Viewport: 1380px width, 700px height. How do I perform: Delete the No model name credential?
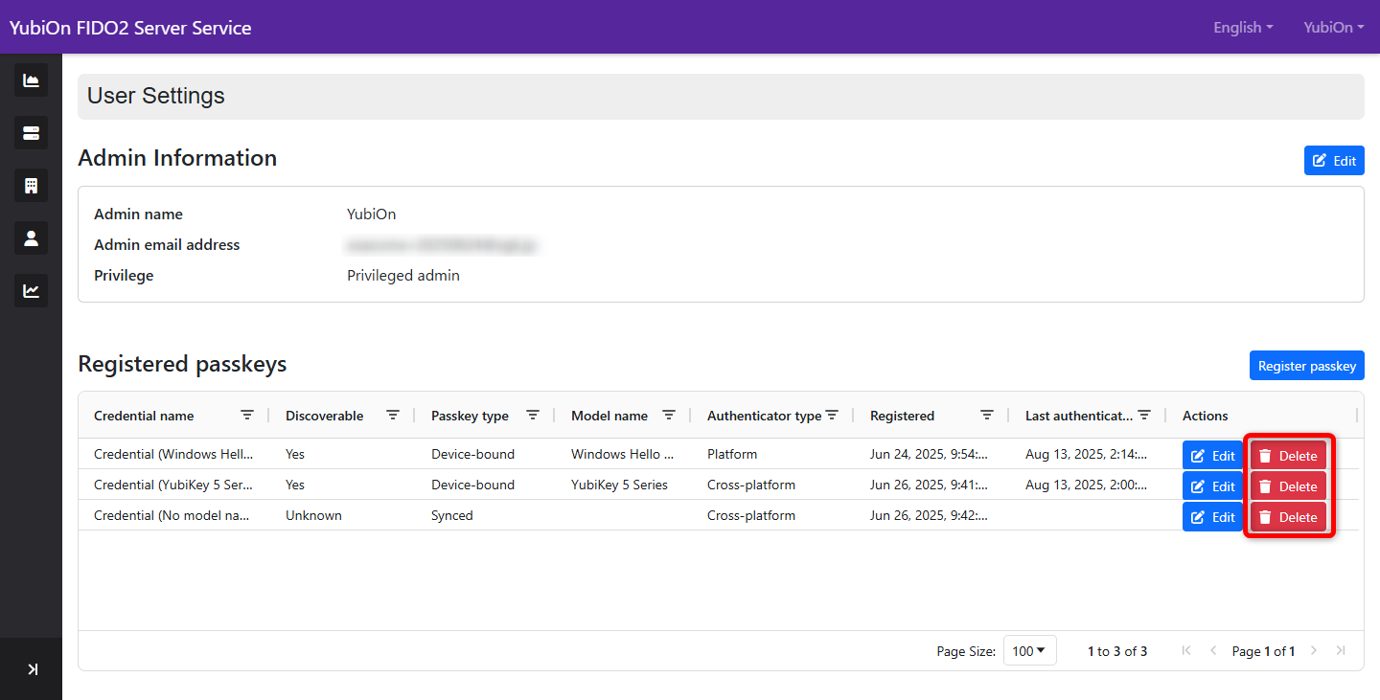tap(1288, 517)
